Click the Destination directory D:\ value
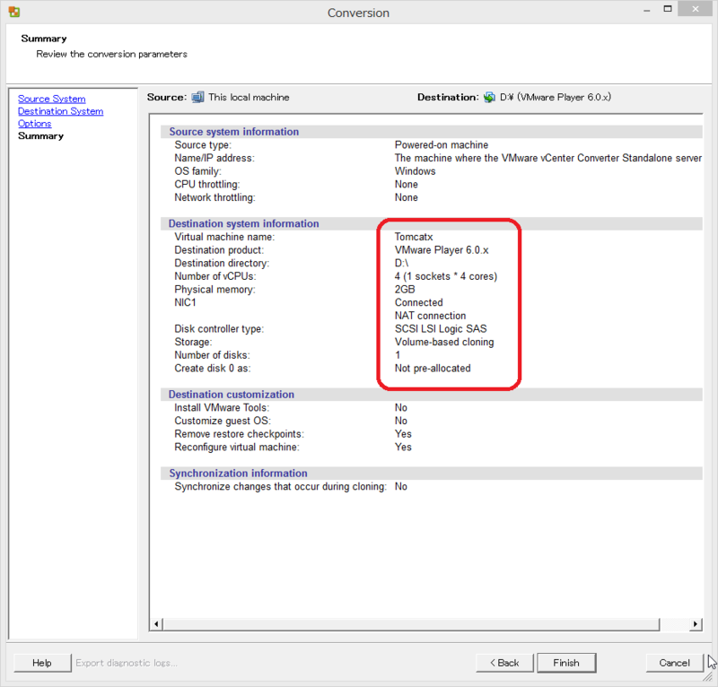Screen dimensions: 718x687 coord(401,263)
